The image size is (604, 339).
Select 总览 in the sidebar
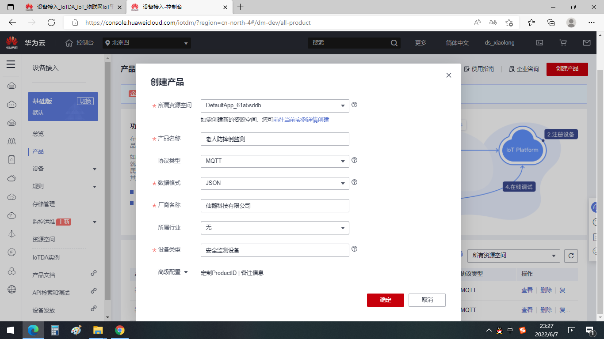(x=38, y=134)
